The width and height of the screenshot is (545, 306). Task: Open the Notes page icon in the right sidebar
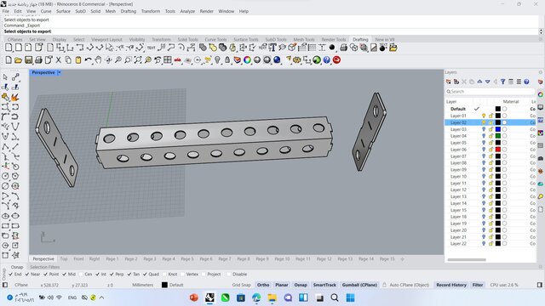pyautogui.click(x=541, y=210)
